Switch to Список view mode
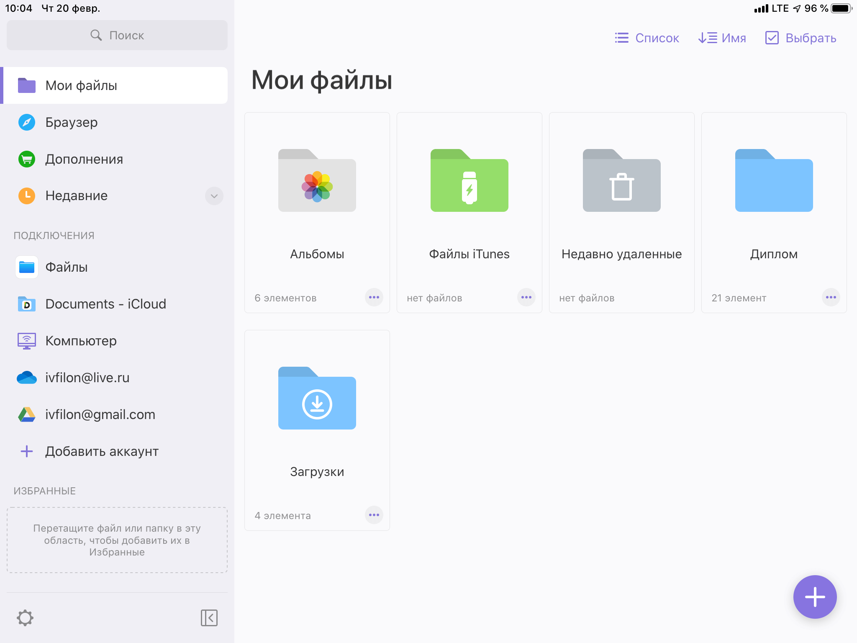Viewport: 857px width, 643px height. coord(647,38)
